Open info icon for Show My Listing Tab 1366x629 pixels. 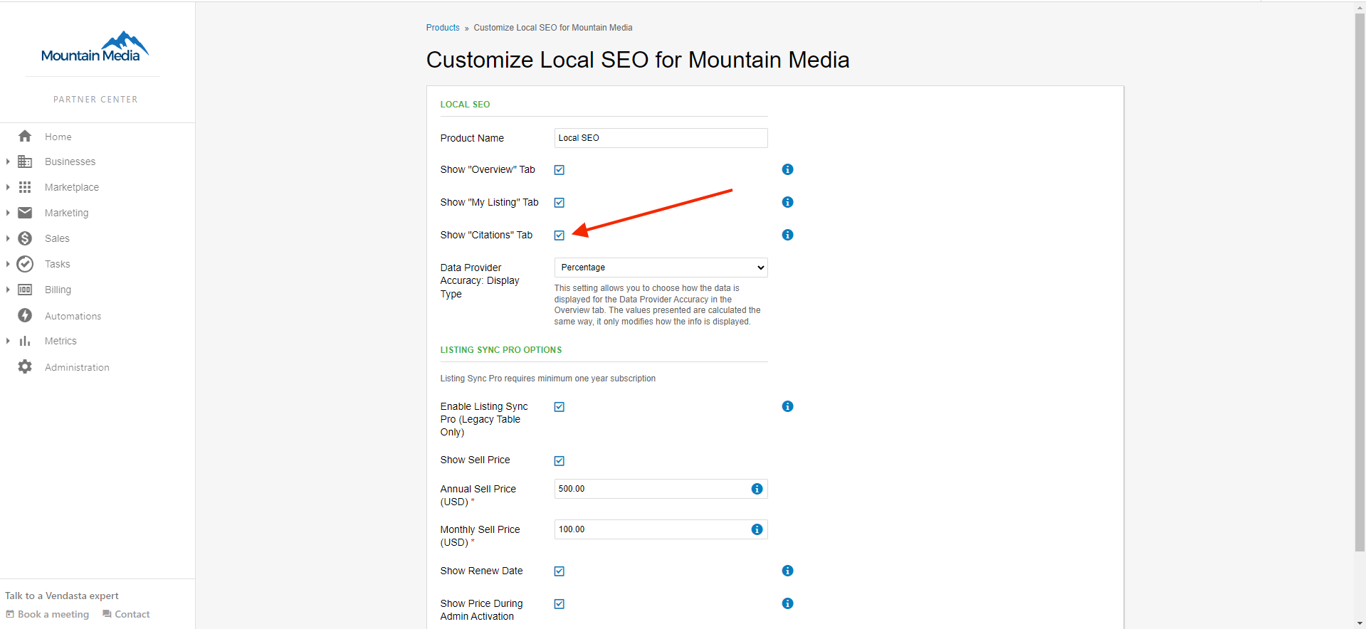[x=787, y=202]
